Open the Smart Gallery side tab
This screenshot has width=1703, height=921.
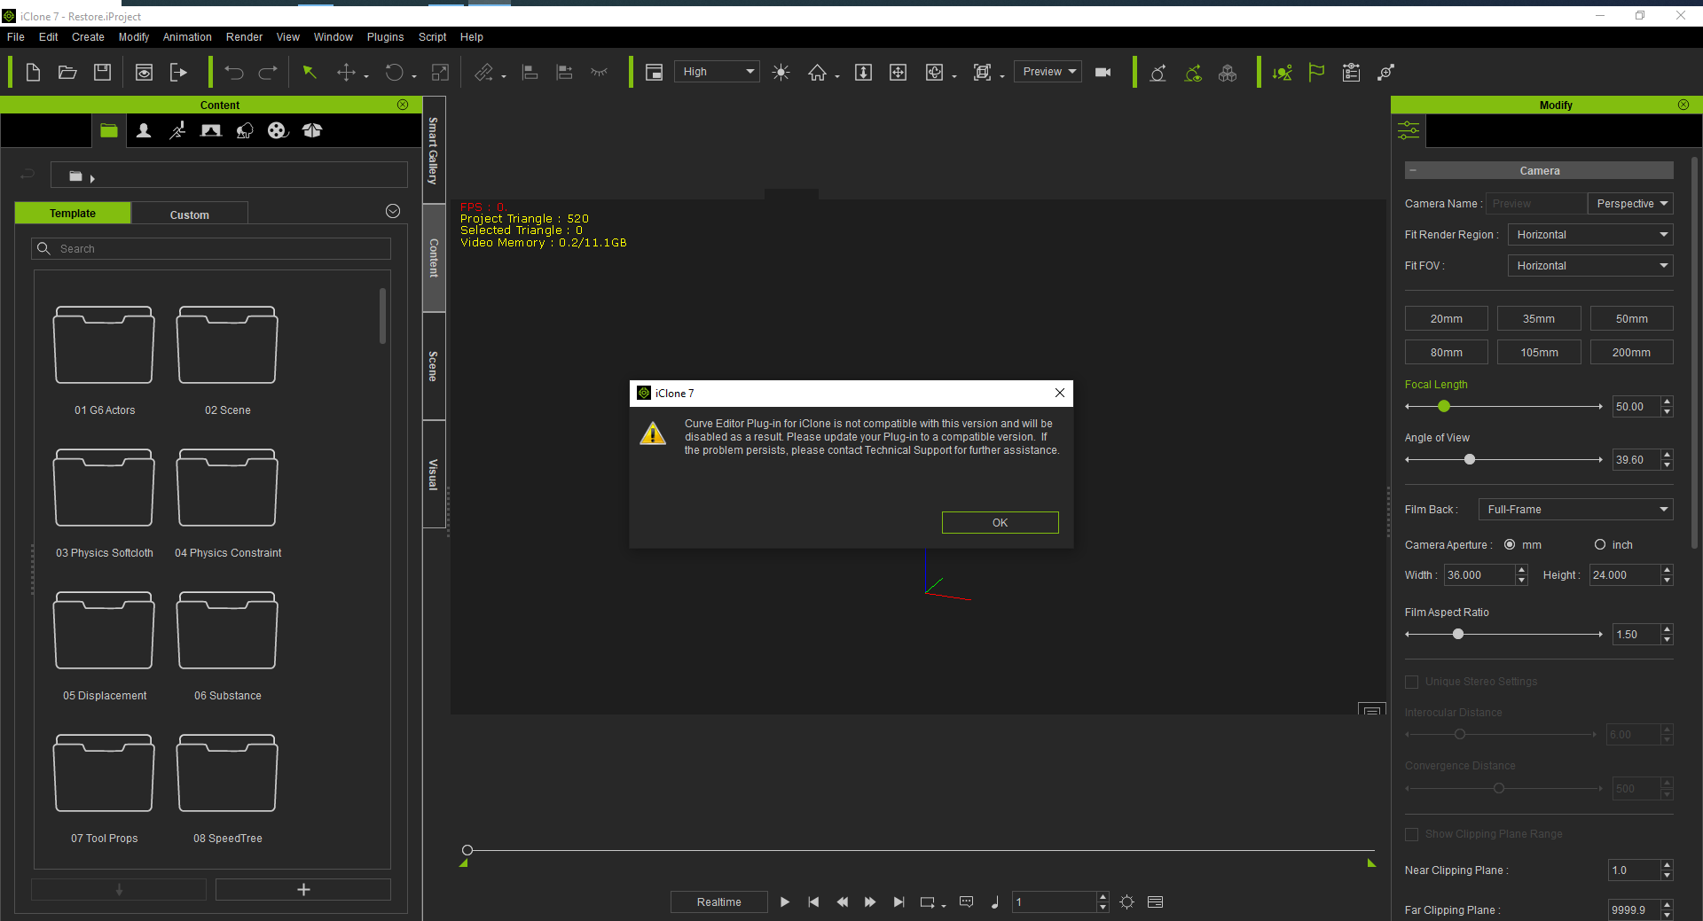(434, 150)
